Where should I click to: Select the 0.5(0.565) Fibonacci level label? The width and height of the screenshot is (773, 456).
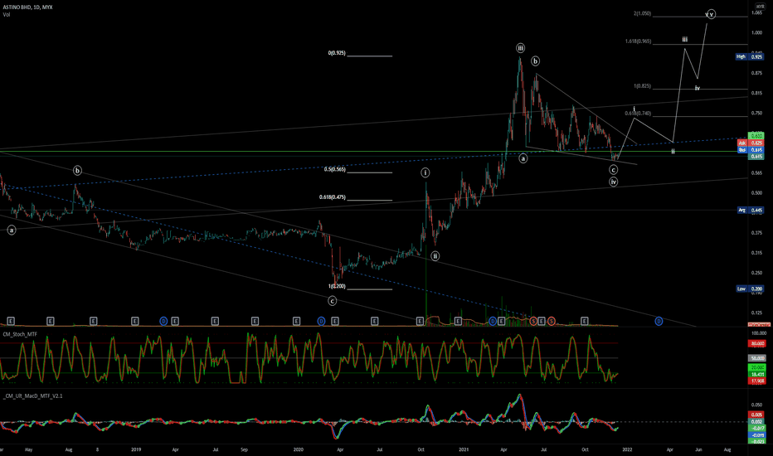pos(335,169)
